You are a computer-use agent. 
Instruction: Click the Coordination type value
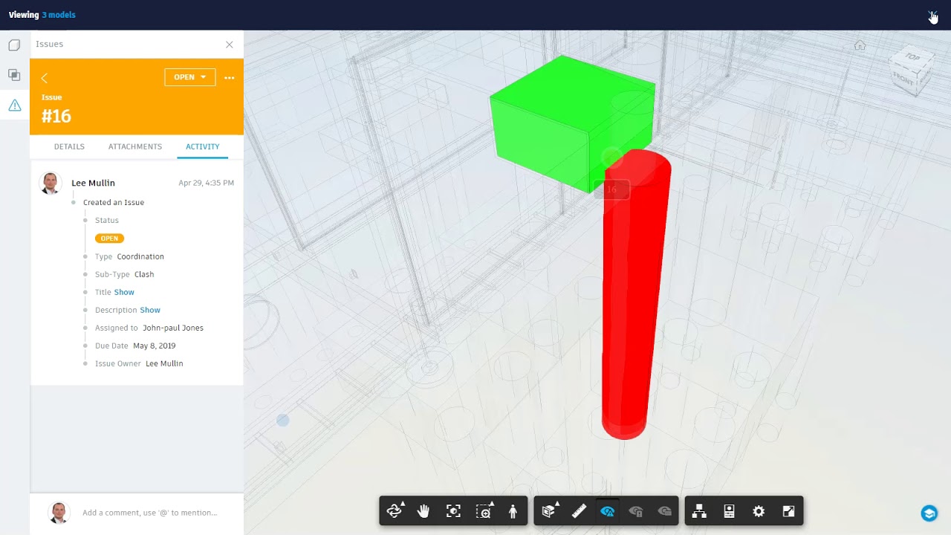click(x=140, y=256)
